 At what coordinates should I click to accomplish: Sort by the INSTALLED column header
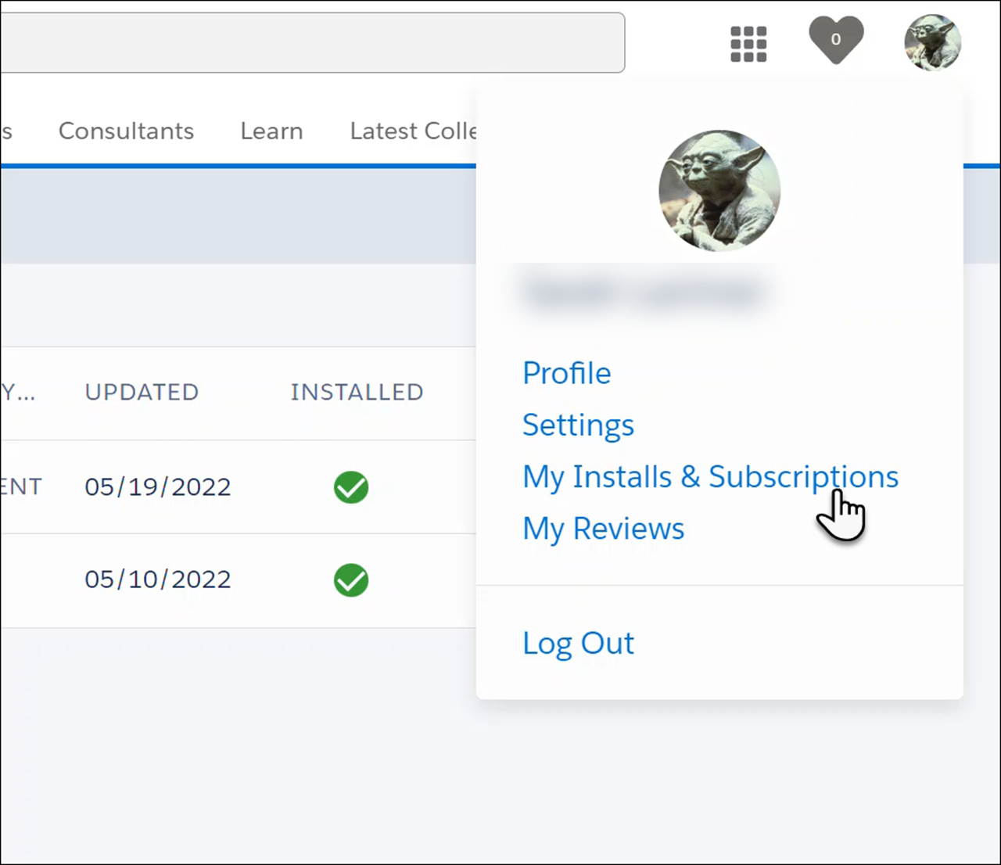click(x=357, y=392)
